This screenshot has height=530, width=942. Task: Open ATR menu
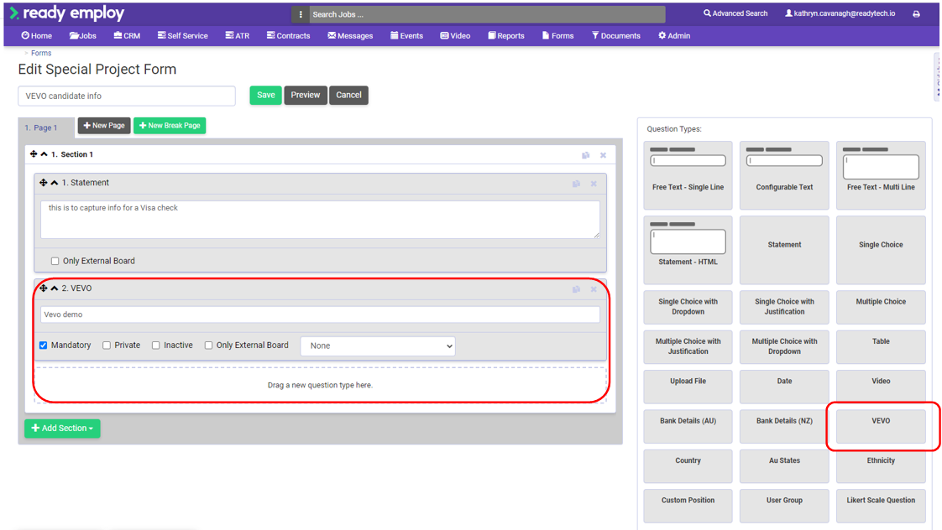[x=238, y=35]
